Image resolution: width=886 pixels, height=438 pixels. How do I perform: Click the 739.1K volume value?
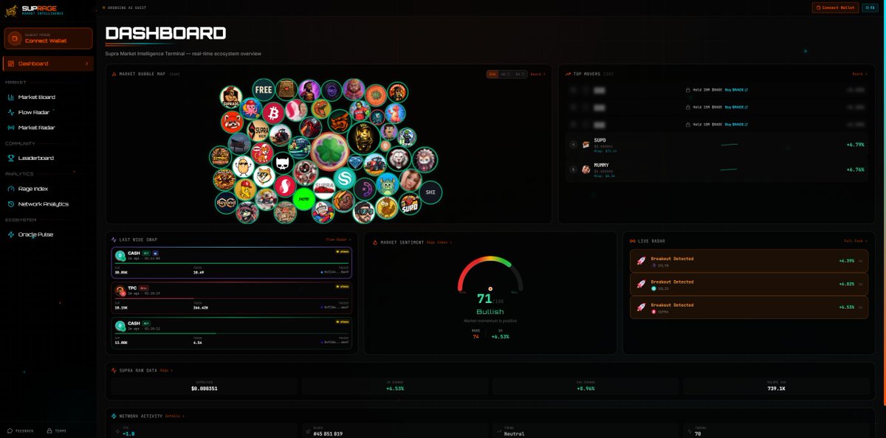(775, 389)
